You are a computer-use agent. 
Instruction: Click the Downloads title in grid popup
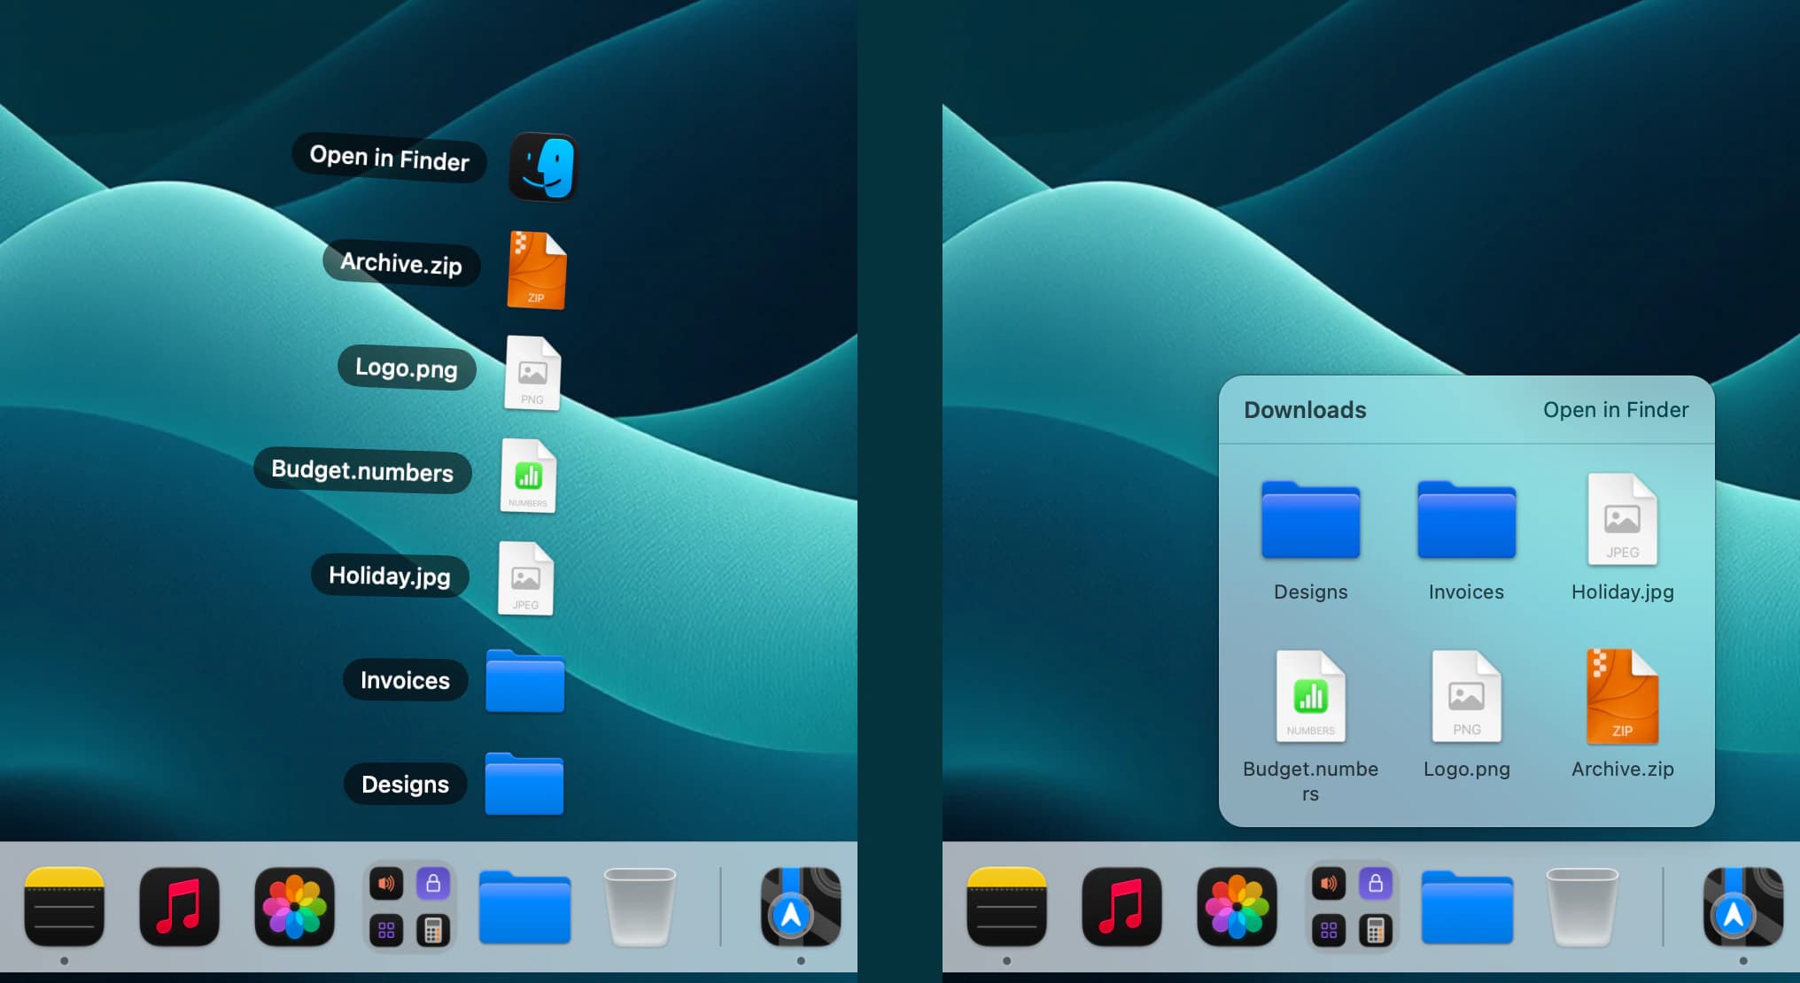point(1305,410)
